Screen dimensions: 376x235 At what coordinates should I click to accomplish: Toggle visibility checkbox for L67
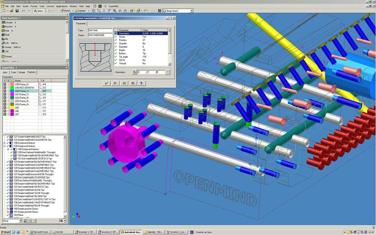pos(4,114)
